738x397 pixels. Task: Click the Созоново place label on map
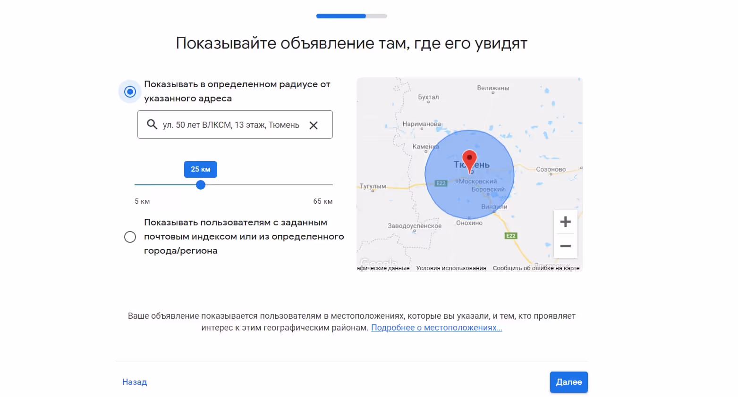tap(551, 169)
